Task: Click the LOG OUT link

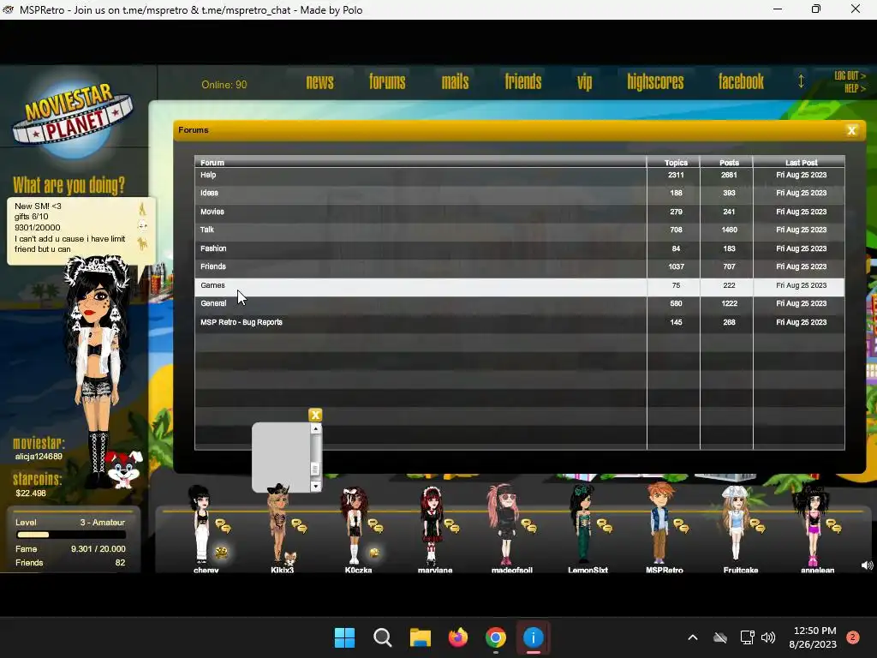Action: coord(850,75)
